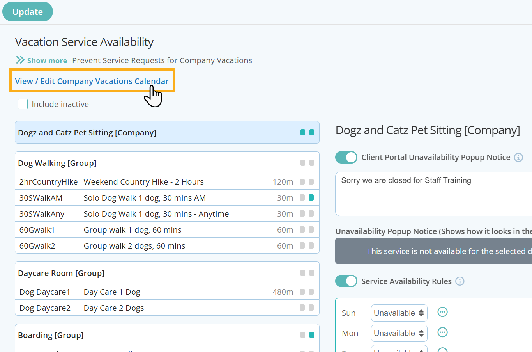Enable the Include inactive checkbox
The width and height of the screenshot is (532, 352).
click(x=22, y=104)
